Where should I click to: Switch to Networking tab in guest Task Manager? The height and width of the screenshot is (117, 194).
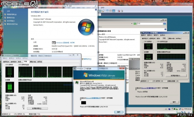coord(172,38)
